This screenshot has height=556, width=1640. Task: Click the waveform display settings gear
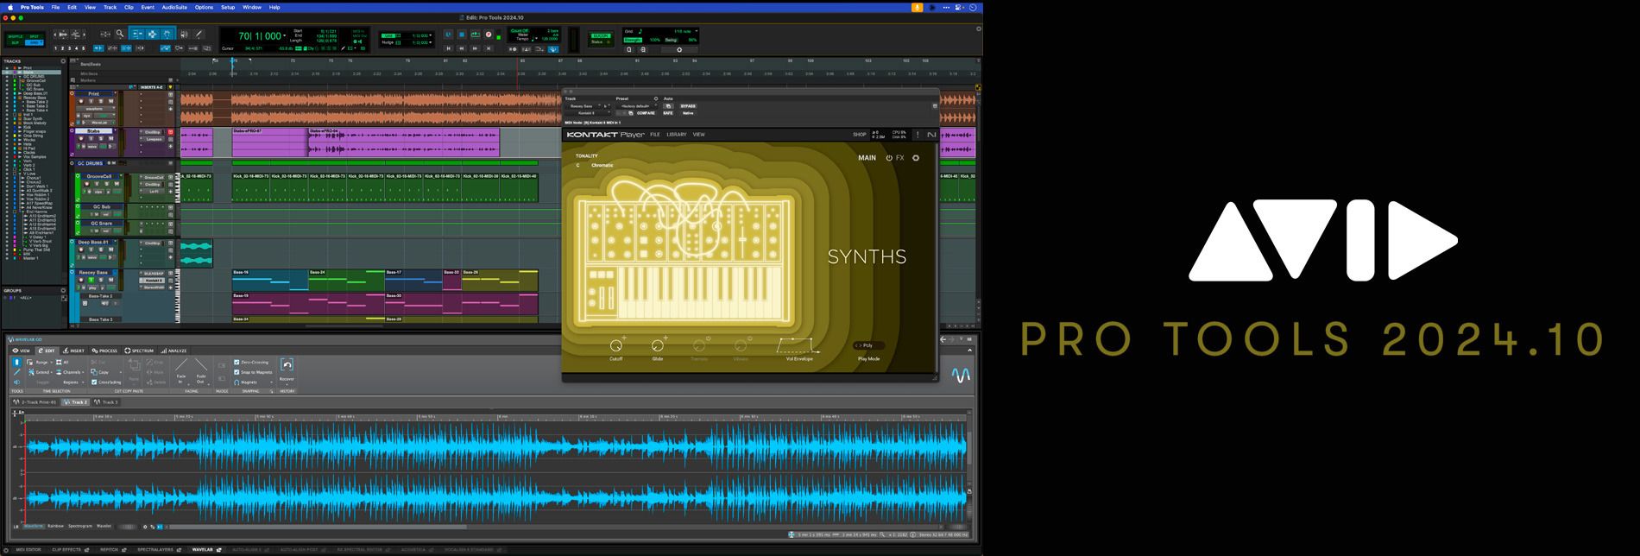[x=145, y=527]
